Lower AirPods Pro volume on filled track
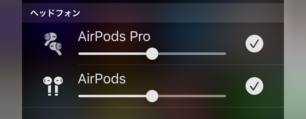The width and height of the screenshot is (306, 119). pyautogui.click(x=112, y=54)
